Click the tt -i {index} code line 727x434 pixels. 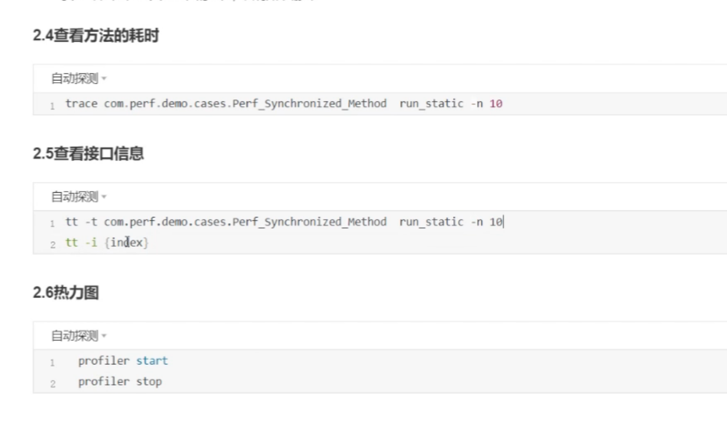point(107,243)
